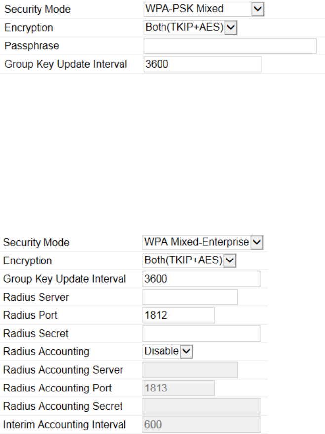325x434 pixels.
Task: Click the Radius Port label text
Action: [31, 315]
